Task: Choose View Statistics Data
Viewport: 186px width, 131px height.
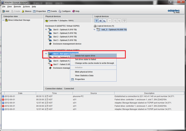Action: [x=93, y=76]
